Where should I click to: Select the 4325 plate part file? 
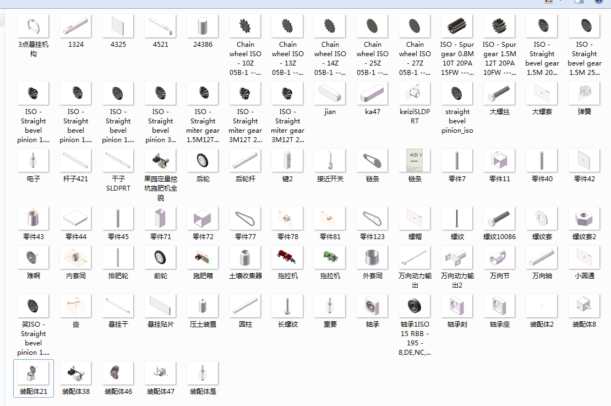pyautogui.click(x=118, y=26)
